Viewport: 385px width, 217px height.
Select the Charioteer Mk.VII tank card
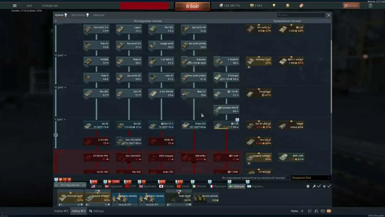point(226,109)
